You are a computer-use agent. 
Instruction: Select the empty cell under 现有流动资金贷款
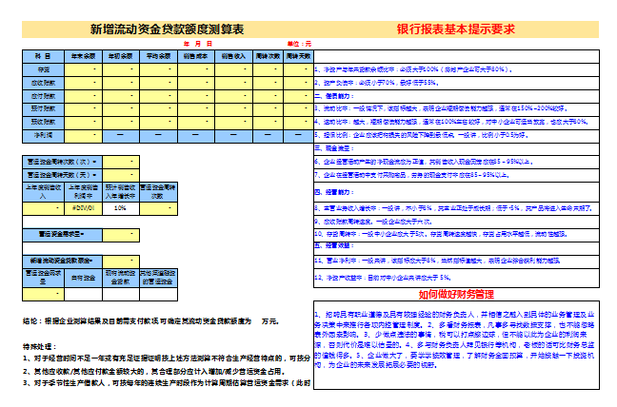pos(120,292)
